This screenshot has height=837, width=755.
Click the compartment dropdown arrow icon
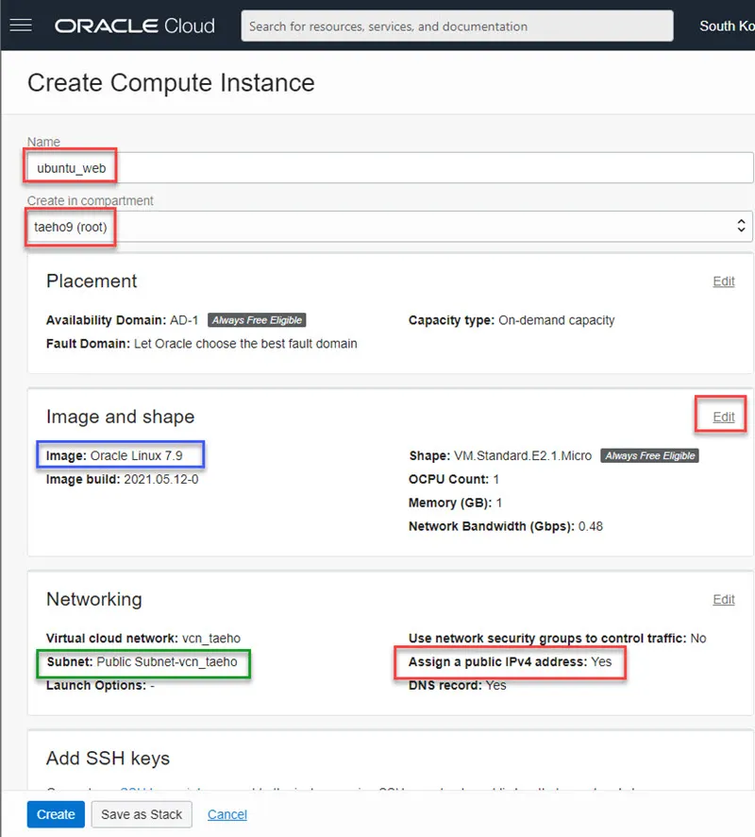tap(741, 226)
